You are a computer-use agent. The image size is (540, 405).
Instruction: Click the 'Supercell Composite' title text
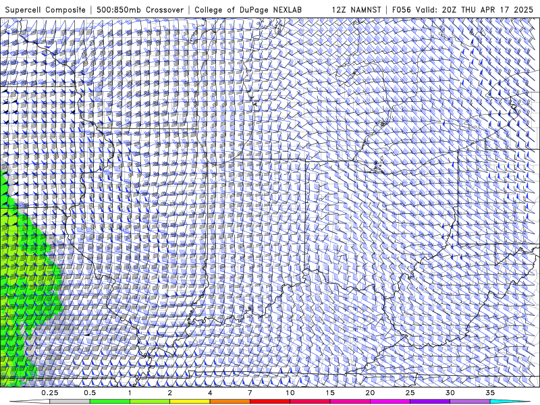click(x=45, y=9)
